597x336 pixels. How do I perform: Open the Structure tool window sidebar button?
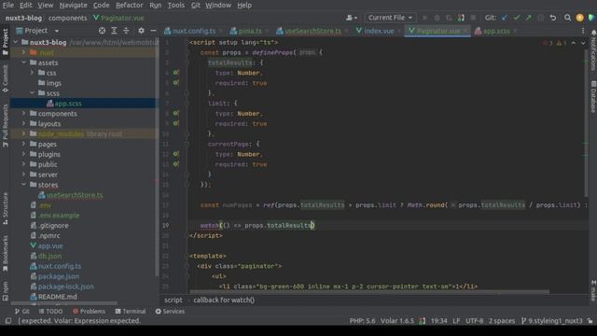click(x=5, y=208)
